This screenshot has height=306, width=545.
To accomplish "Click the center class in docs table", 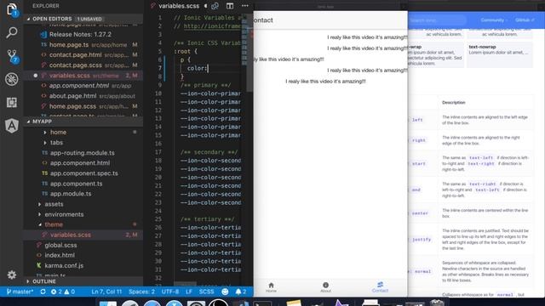I will pos(420,213).
